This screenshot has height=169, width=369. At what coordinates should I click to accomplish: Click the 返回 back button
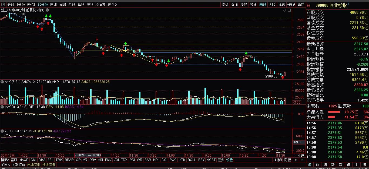(301, 5)
